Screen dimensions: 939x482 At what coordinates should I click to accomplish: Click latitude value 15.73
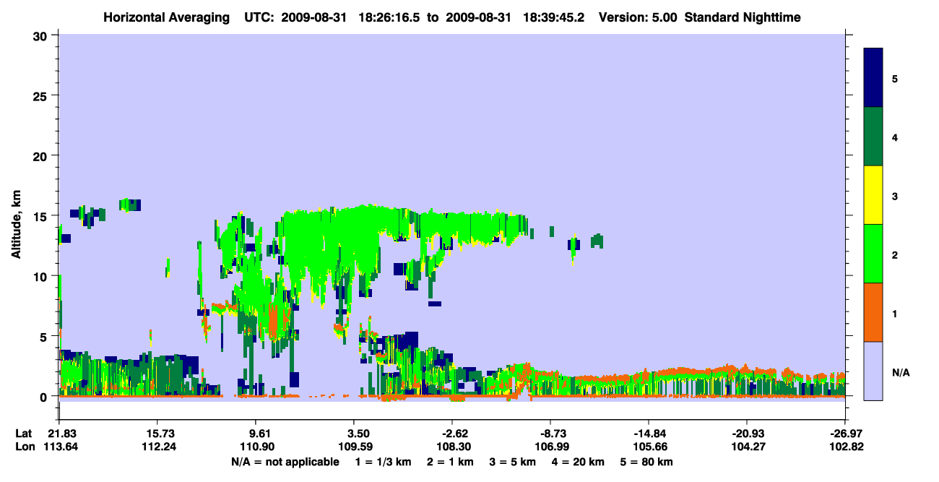[x=157, y=434]
